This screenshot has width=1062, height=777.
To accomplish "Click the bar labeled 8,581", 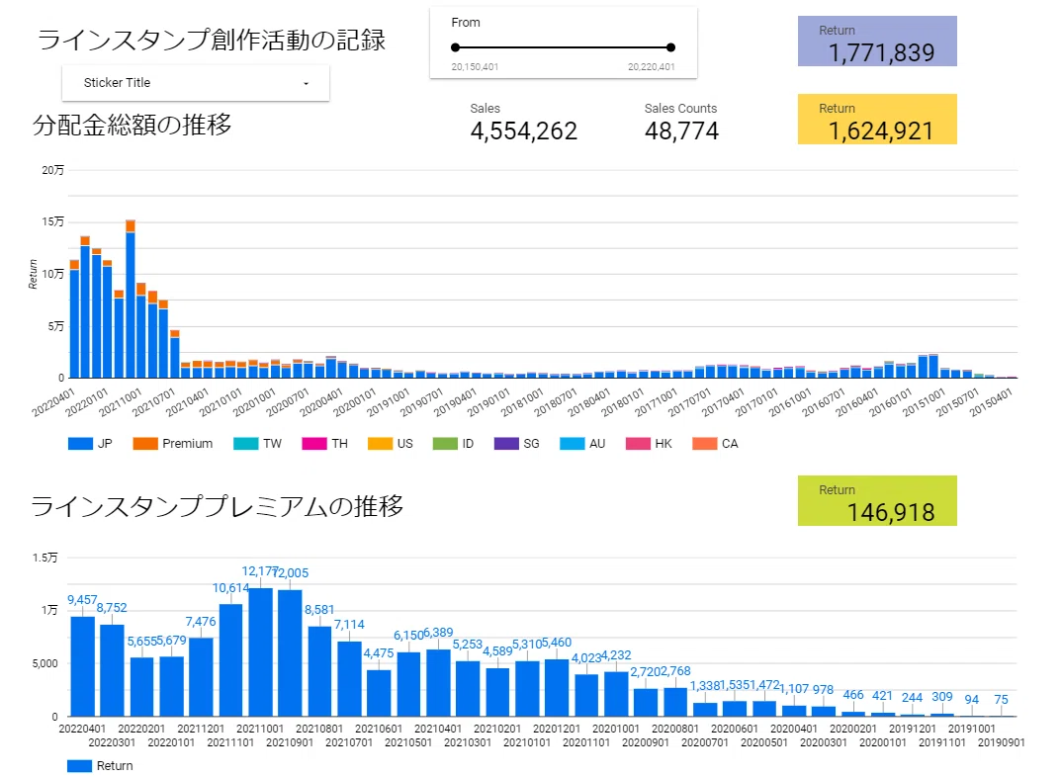I will click(319, 671).
